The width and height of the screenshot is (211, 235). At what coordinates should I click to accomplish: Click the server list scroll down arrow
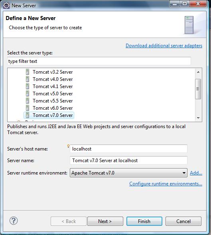[198, 118]
